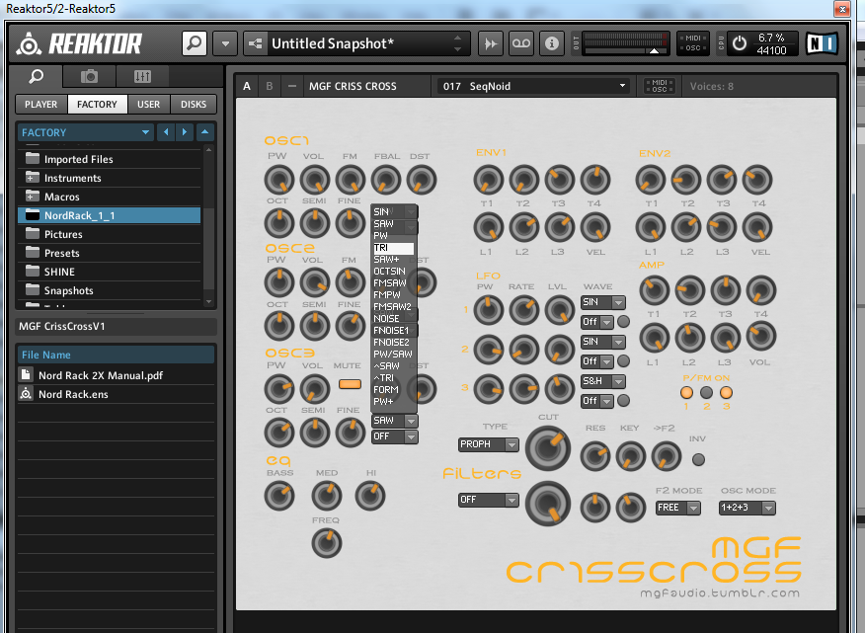Viewport: 865px width, 633px height.
Task: Click the PDF icon of Nord Rack 2X Manual
Action: click(x=26, y=374)
